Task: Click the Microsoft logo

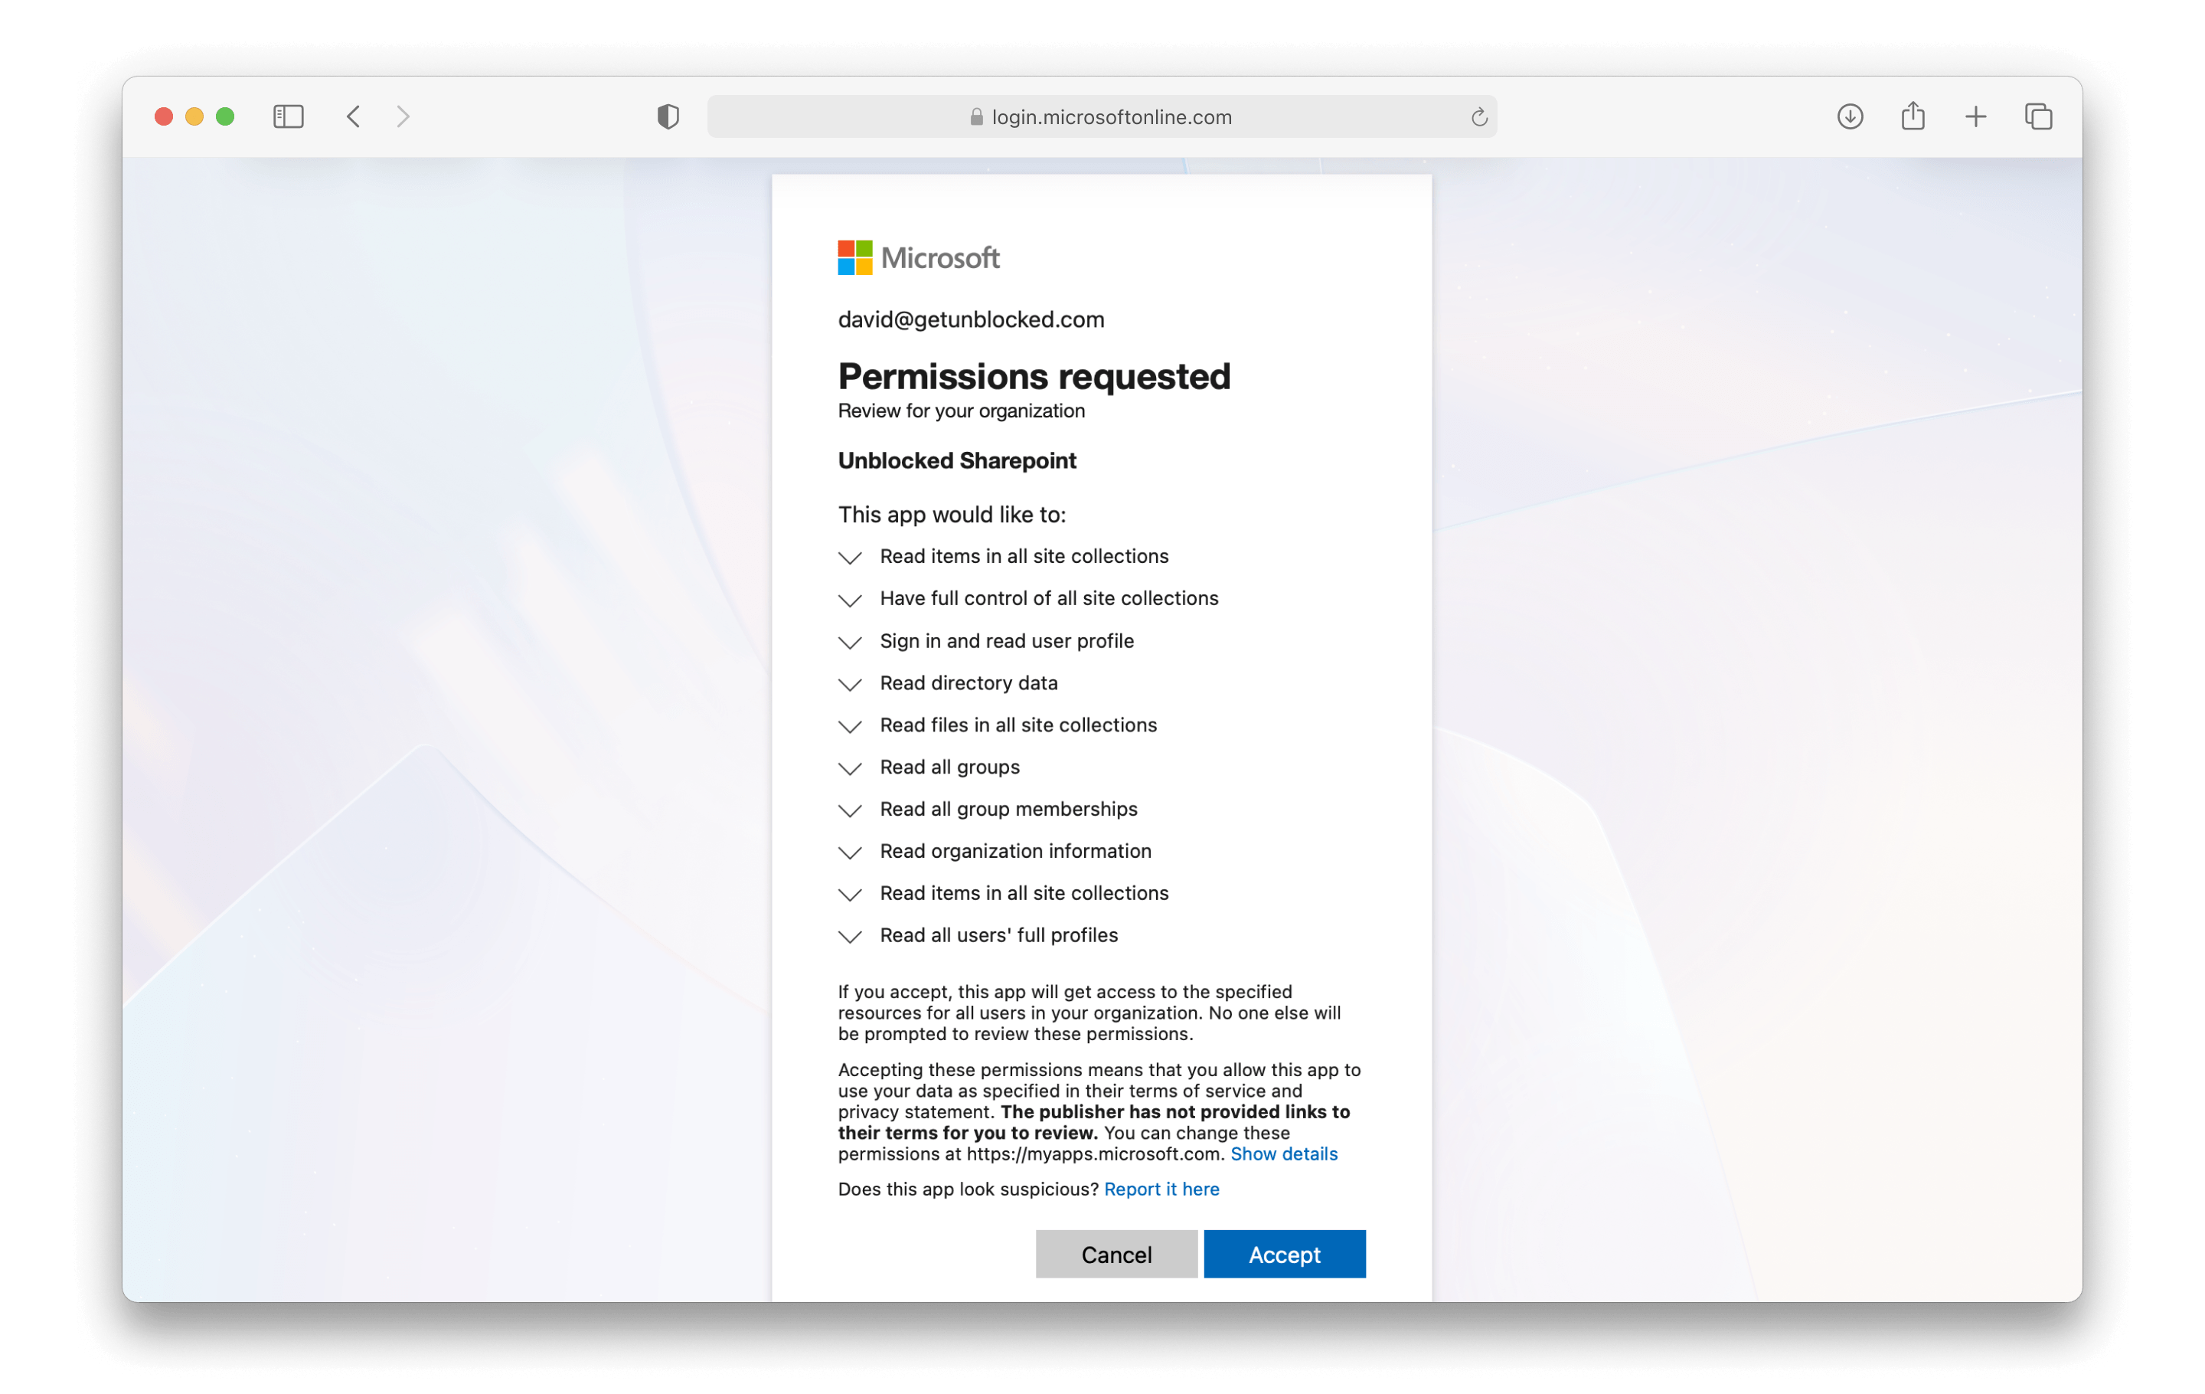Action: 919,257
